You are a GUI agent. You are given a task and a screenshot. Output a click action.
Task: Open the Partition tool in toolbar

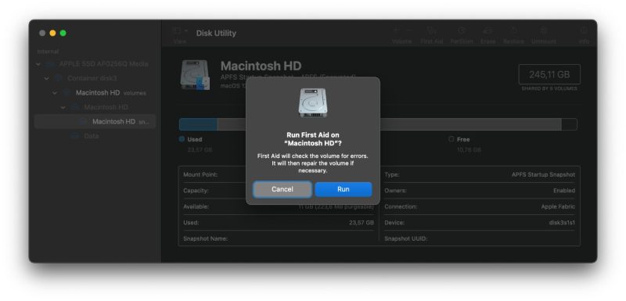coord(462,30)
